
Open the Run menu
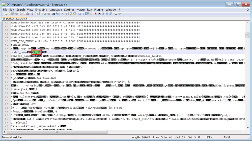[x=90, y=10]
